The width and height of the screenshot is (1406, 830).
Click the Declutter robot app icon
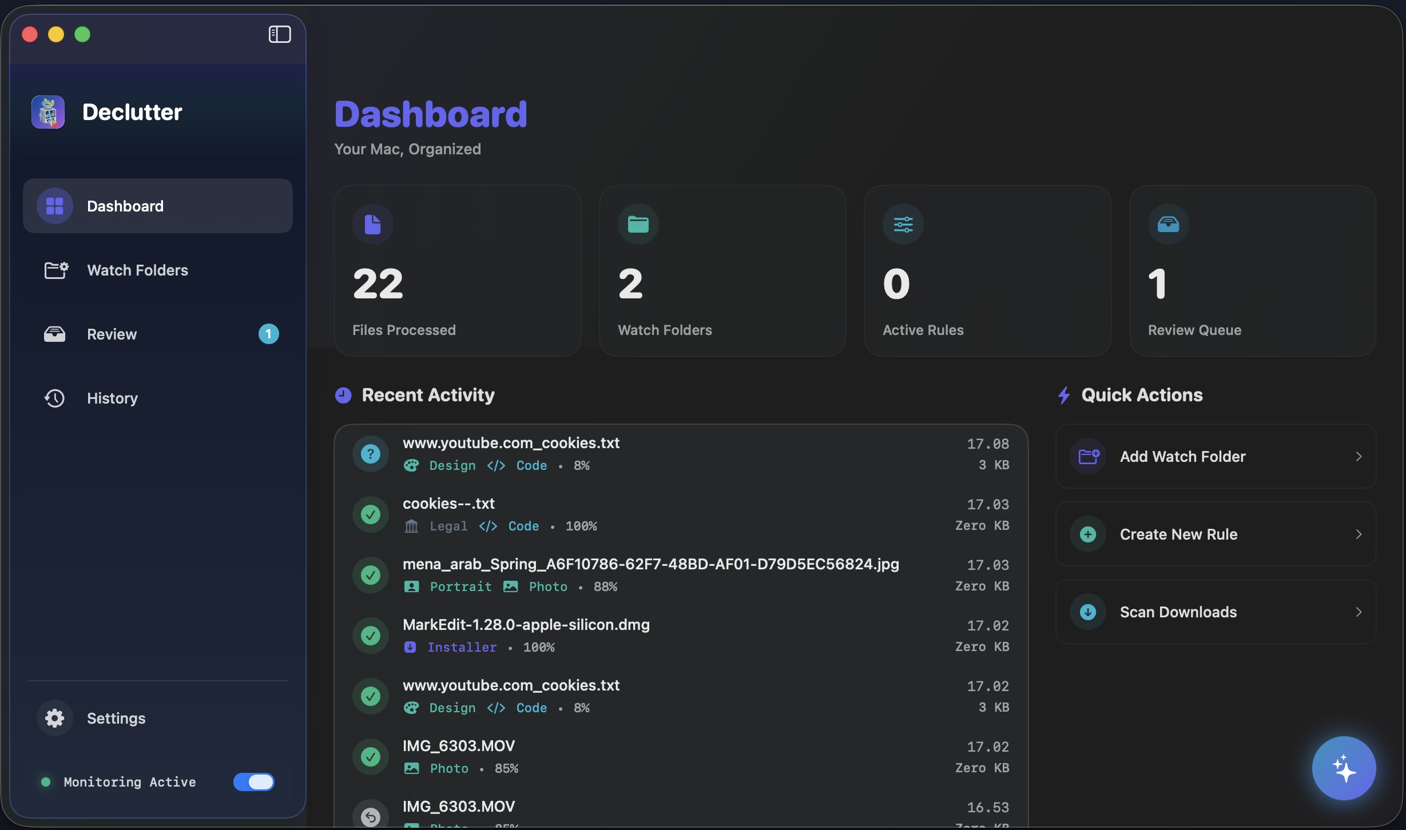click(47, 112)
